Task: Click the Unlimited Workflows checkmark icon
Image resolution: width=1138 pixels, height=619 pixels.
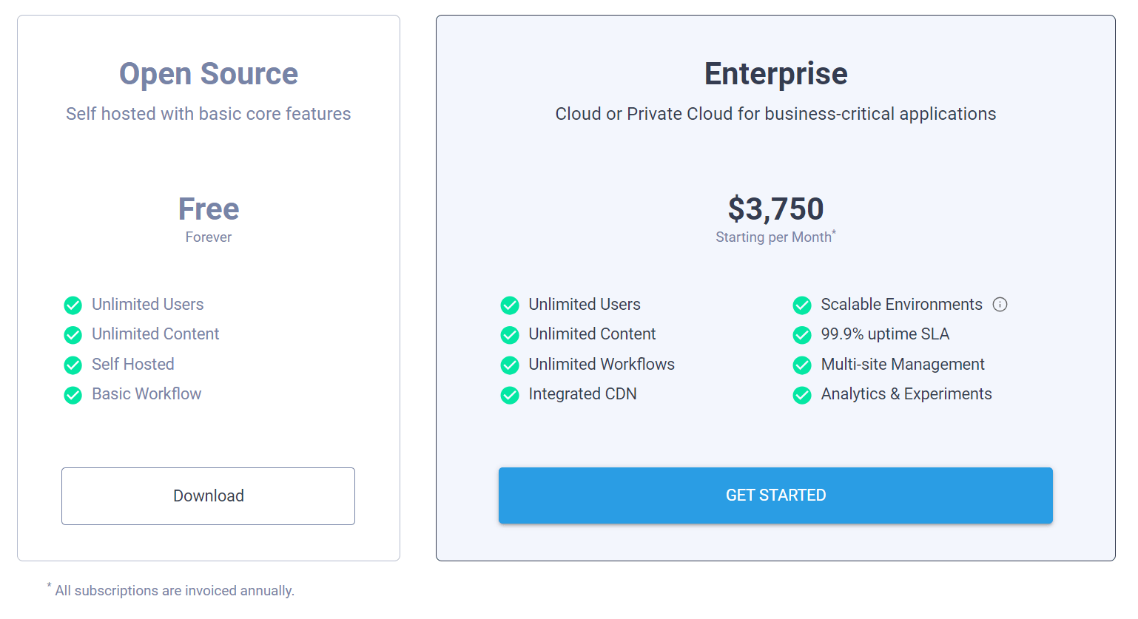Action: tap(509, 365)
